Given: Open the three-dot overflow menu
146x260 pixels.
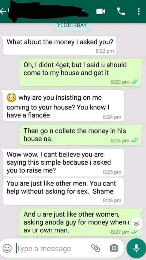Looking at the screenshot, I should (x=138, y=11).
